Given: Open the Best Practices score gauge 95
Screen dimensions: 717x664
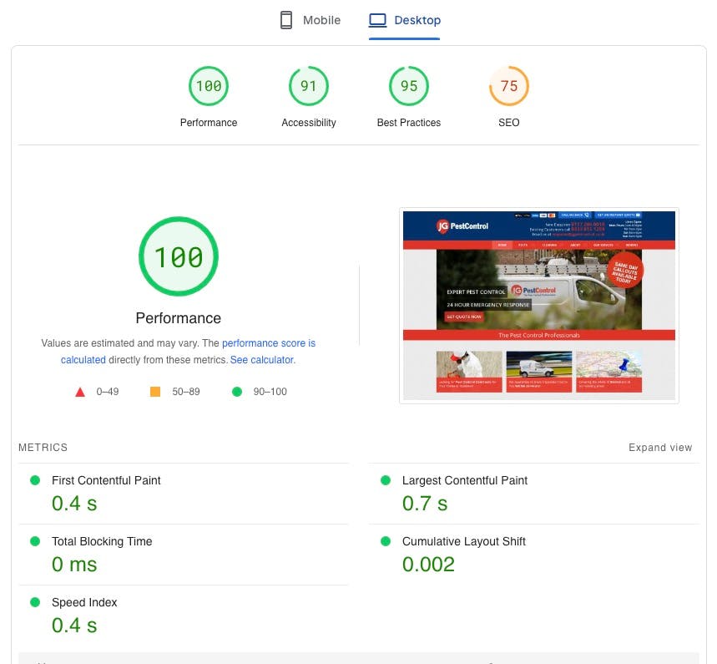Looking at the screenshot, I should [409, 86].
